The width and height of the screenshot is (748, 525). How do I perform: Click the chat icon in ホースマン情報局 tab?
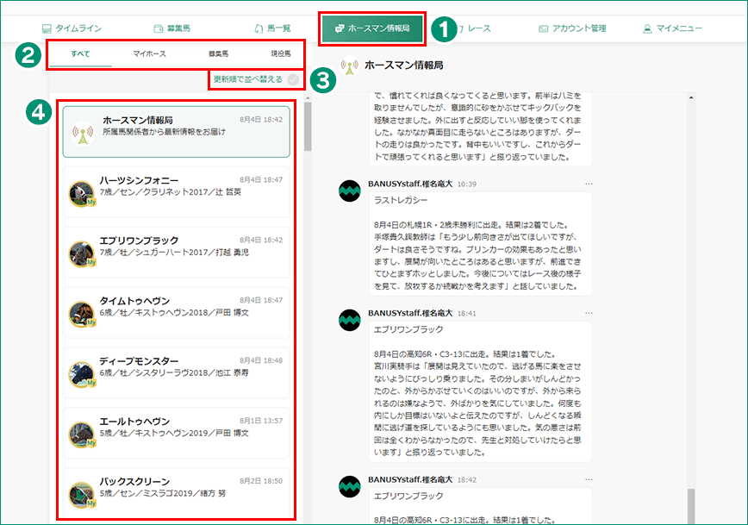[x=340, y=28]
